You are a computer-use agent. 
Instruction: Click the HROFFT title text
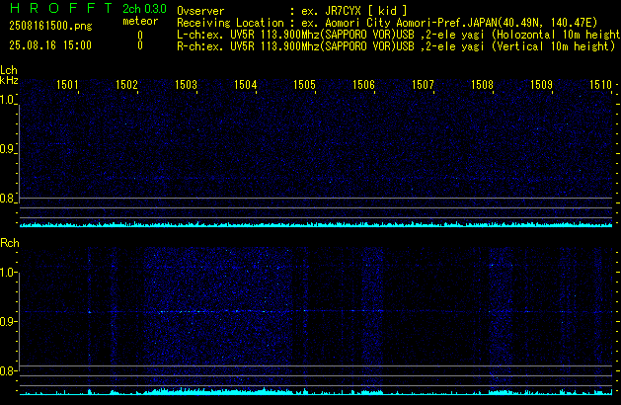point(61,8)
